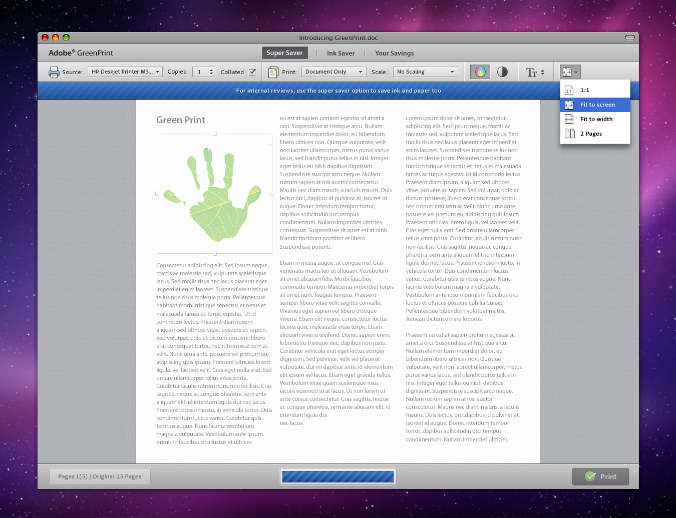Click the left resize handle of the handprint image
The width and height of the screenshot is (676, 518).
[x=157, y=193]
